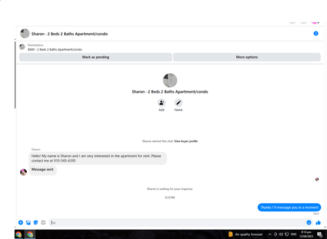Choose a sticker from composer icon

click(x=36, y=223)
